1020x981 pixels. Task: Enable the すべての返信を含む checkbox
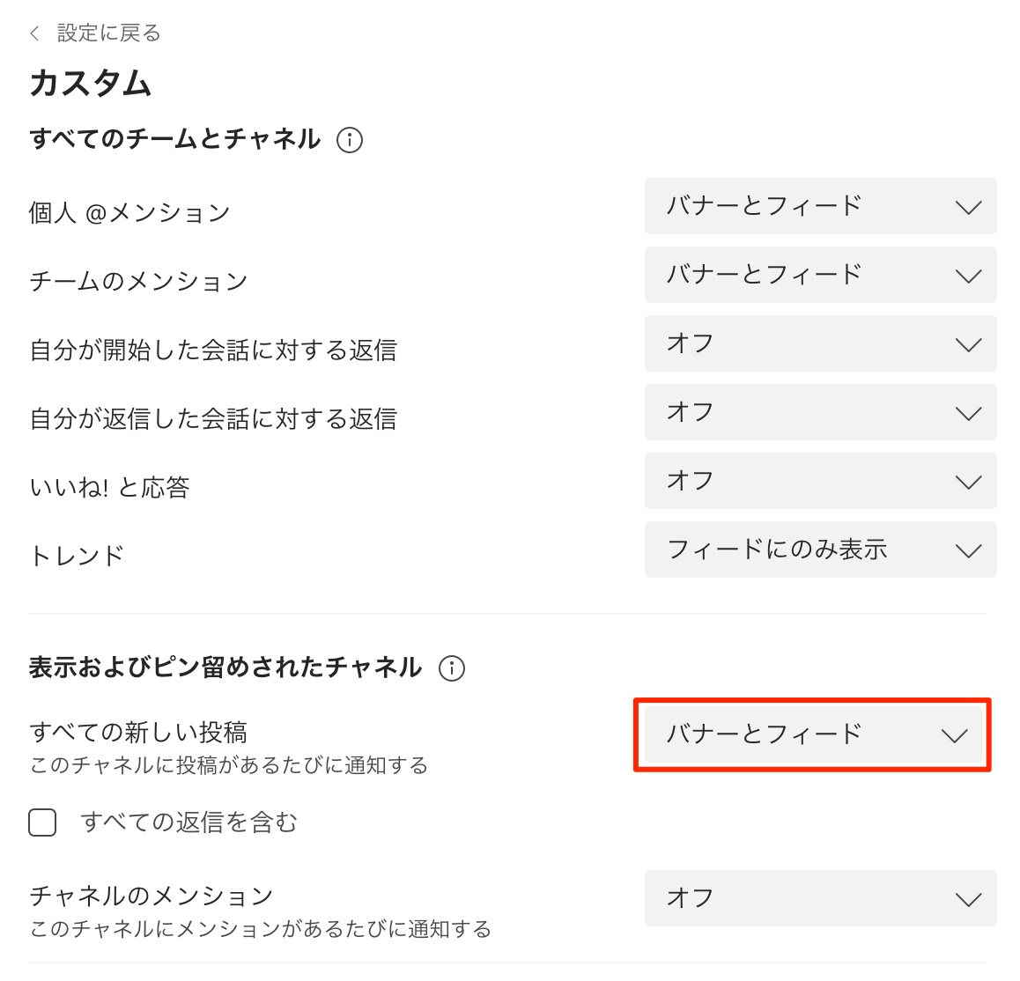click(42, 822)
